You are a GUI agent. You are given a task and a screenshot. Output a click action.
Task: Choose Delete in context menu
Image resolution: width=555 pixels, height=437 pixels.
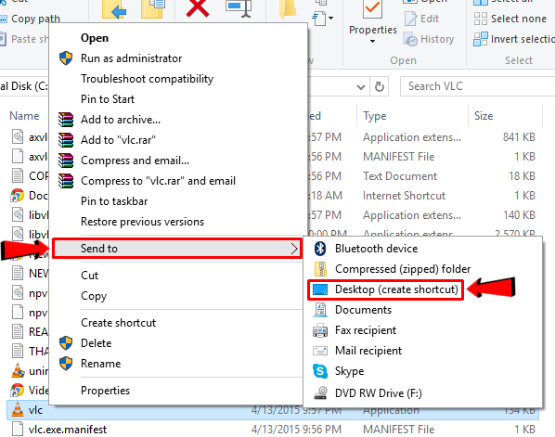(x=96, y=343)
